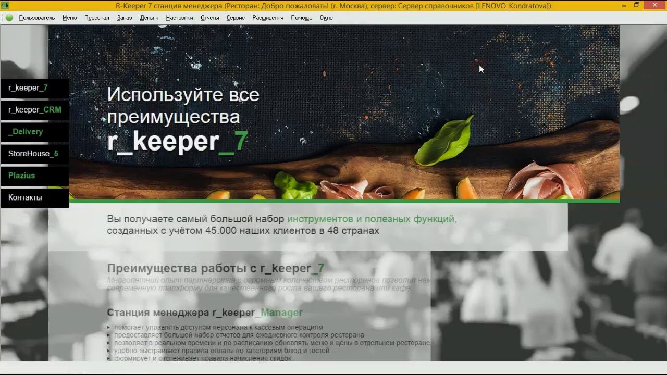Open the Настройки menu
Image resolution: width=667 pixels, height=375 pixels.
[180, 18]
